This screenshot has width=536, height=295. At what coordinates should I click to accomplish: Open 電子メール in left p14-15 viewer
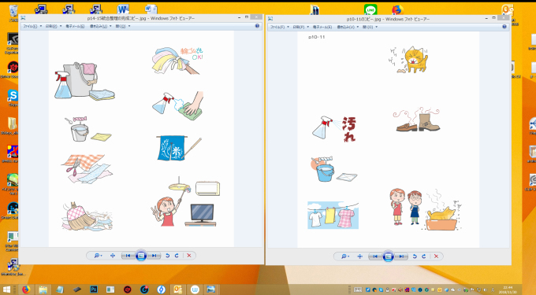click(x=75, y=26)
